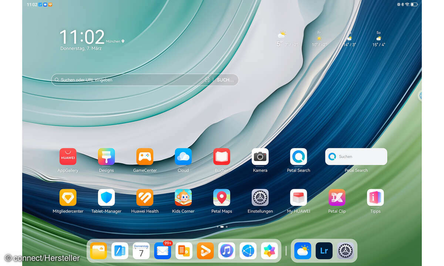
Task: Open Petal Maps
Action: [x=222, y=198]
